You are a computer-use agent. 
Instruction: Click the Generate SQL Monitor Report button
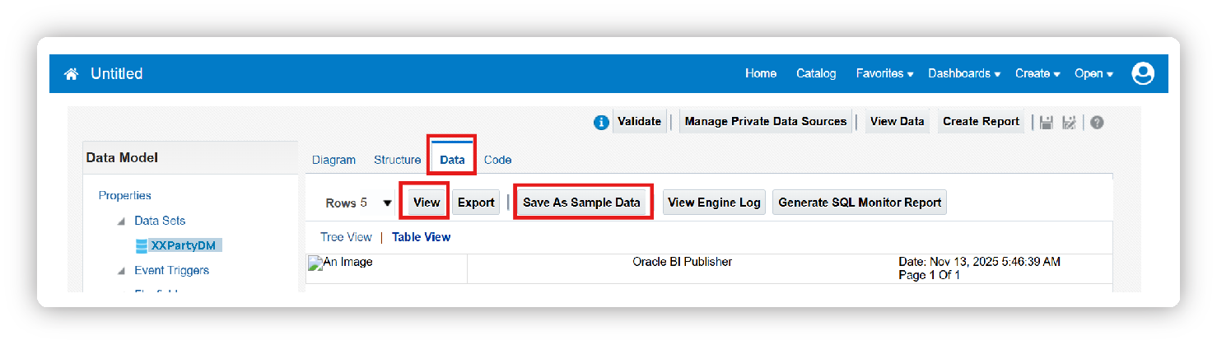859,203
